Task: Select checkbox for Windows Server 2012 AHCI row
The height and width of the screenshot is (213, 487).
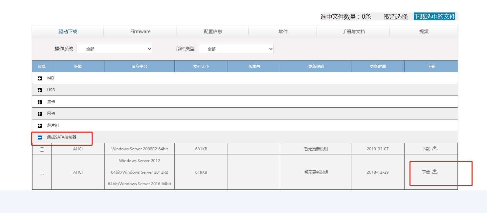Action: tap(42, 173)
